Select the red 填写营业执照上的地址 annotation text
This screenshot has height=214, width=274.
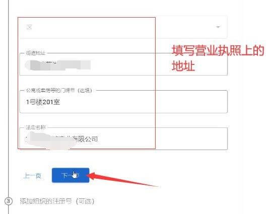(218, 58)
